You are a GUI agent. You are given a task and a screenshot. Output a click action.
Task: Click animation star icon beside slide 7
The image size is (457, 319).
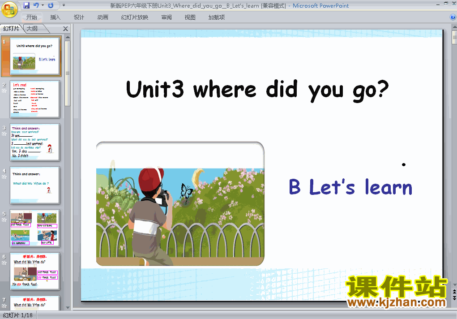click(4, 306)
